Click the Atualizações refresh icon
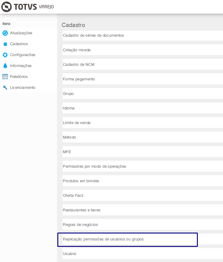 click(5, 33)
